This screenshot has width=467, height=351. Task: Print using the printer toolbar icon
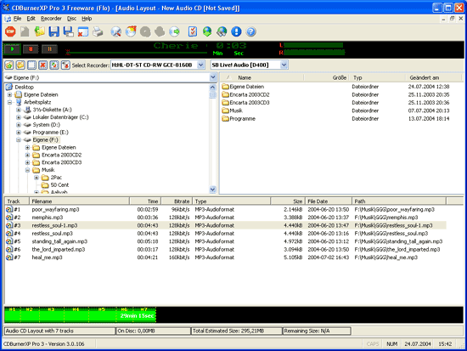(98, 31)
